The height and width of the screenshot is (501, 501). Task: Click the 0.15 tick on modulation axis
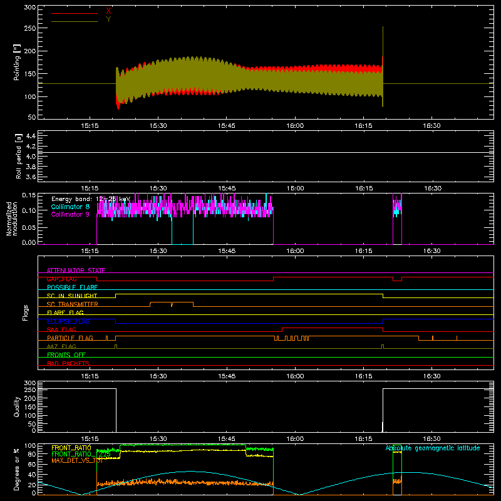click(x=29, y=195)
